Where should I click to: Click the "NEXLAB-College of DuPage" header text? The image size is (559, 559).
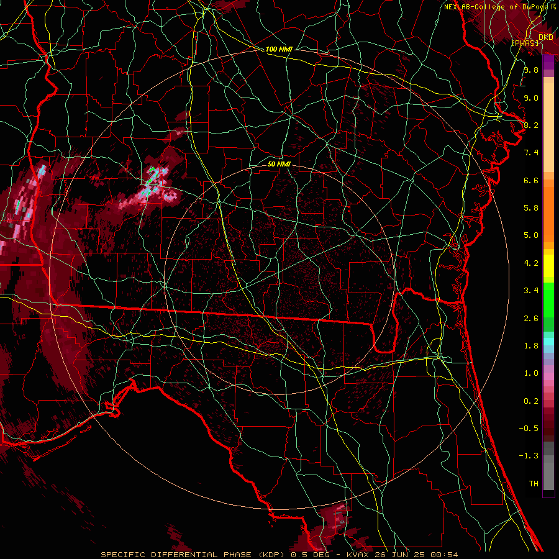click(497, 7)
